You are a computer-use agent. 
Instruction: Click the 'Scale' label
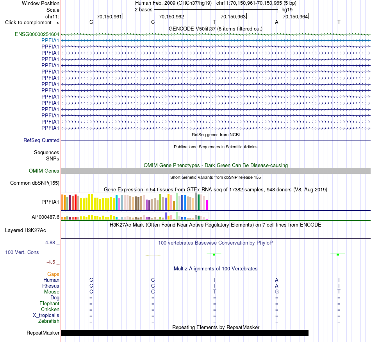tap(53, 10)
